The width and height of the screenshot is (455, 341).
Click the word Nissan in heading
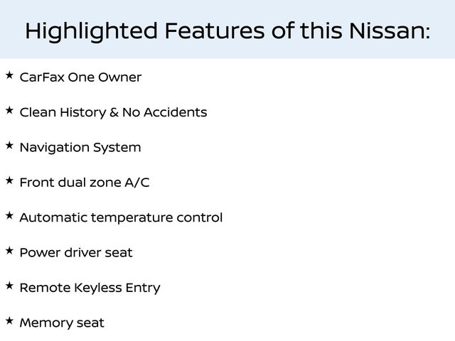[x=390, y=31]
